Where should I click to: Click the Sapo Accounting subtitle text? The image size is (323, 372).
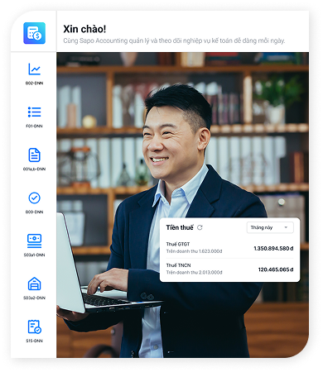coord(174,41)
